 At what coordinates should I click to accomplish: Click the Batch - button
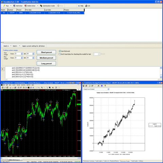(15, 46)
